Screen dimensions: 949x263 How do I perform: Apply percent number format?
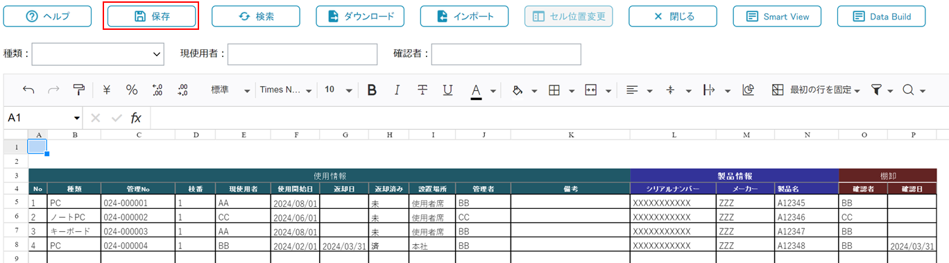132,90
